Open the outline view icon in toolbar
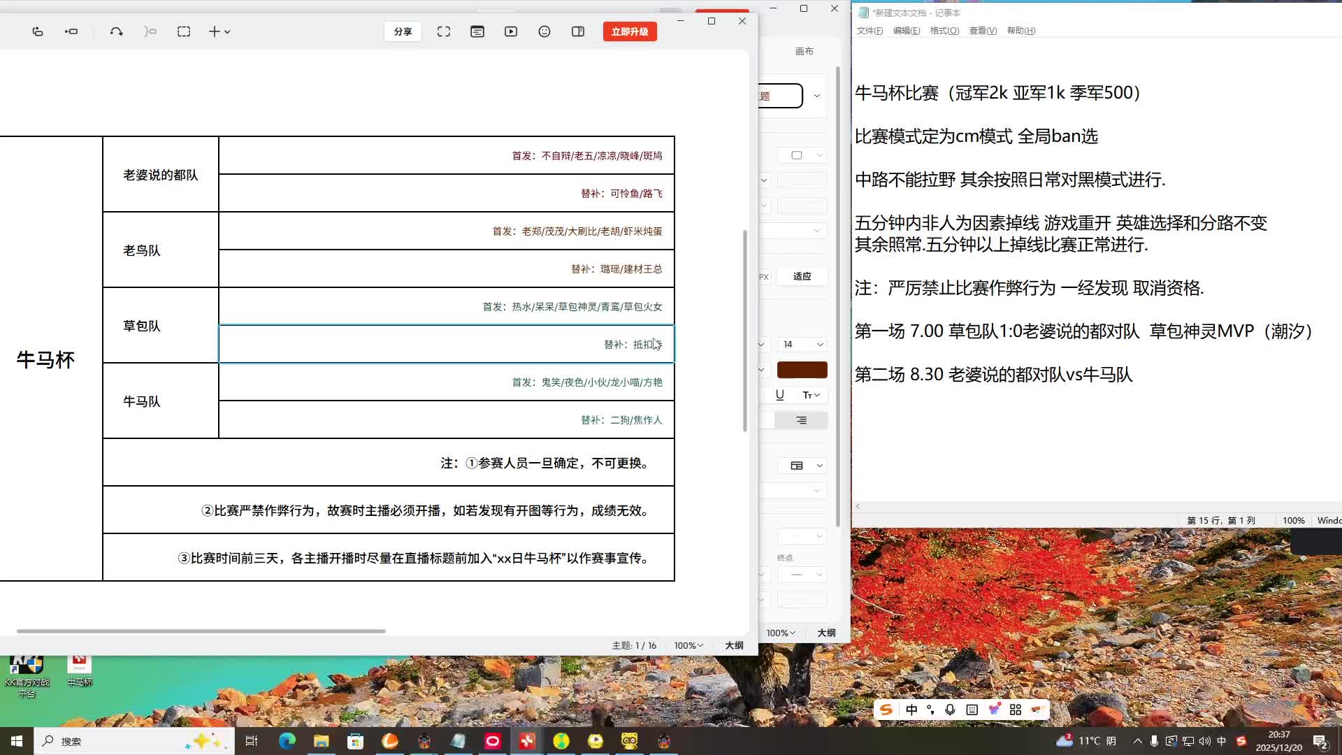Viewport: 1342px width, 755px height. coord(477,31)
